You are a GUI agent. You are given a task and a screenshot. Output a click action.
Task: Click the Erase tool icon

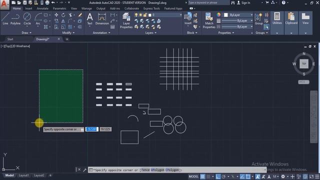tap(80, 15)
